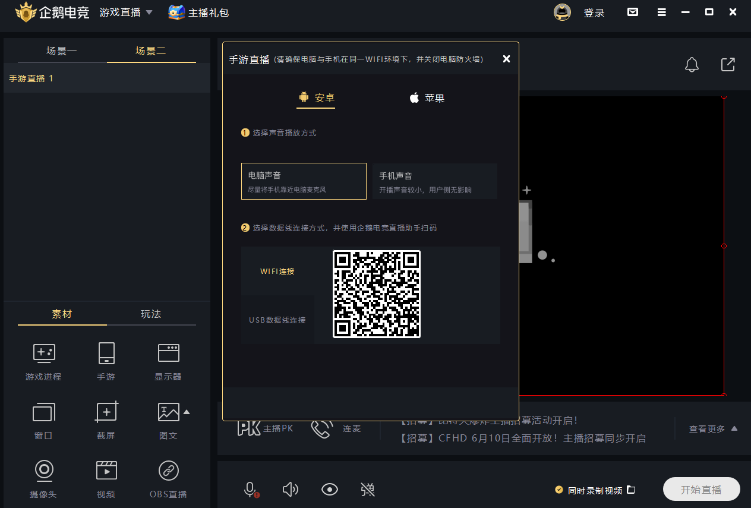Toggle the speaker sound

click(x=290, y=490)
